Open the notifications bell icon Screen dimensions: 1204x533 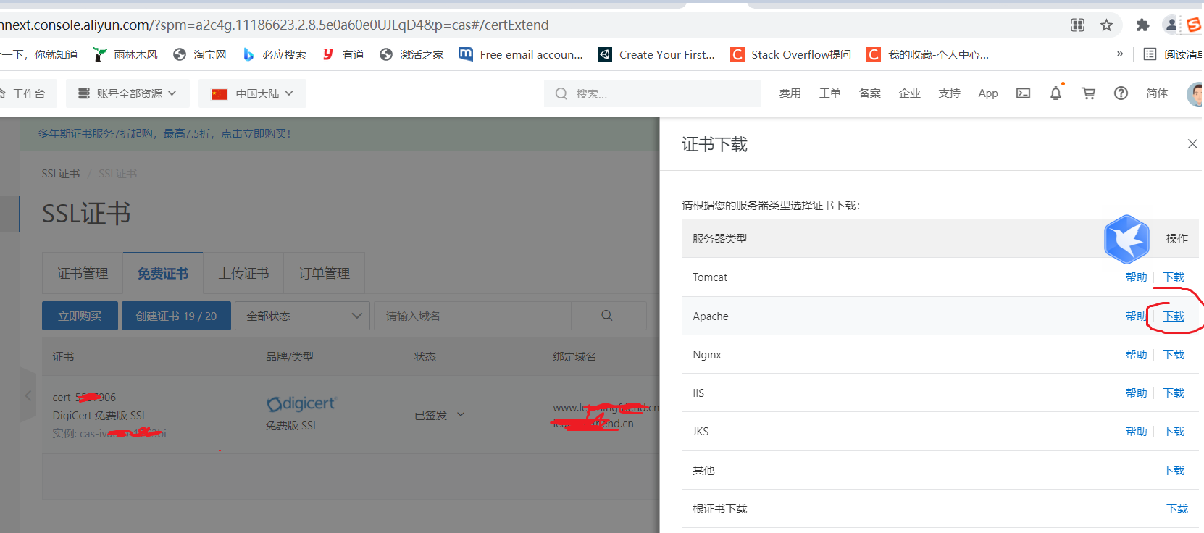(x=1055, y=93)
